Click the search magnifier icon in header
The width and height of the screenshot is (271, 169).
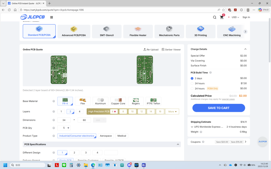(x=215, y=17)
